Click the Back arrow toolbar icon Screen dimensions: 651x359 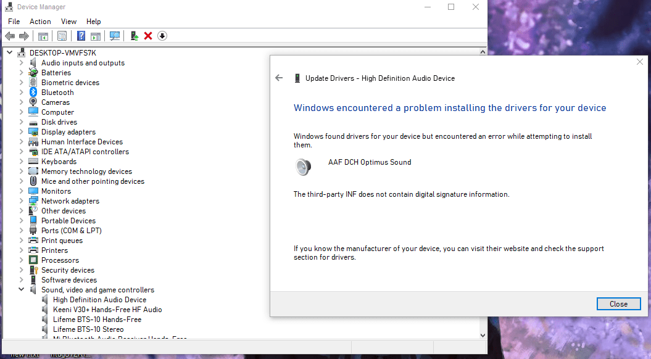(10, 36)
